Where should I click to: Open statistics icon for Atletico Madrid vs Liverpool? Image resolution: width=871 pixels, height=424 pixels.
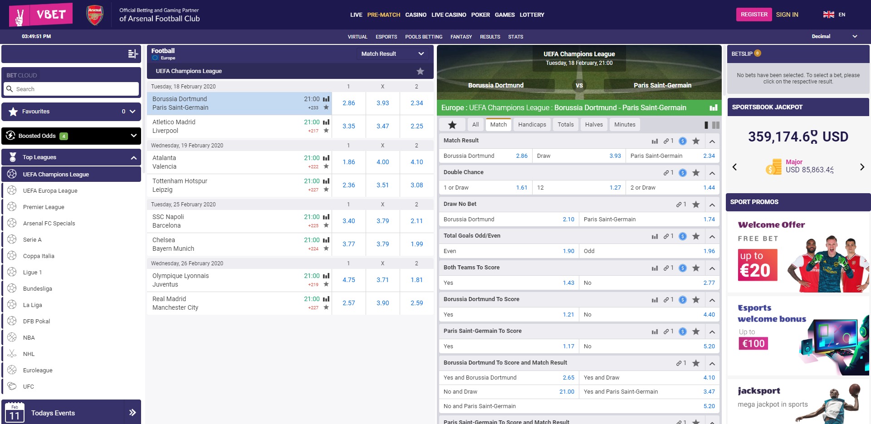click(326, 122)
